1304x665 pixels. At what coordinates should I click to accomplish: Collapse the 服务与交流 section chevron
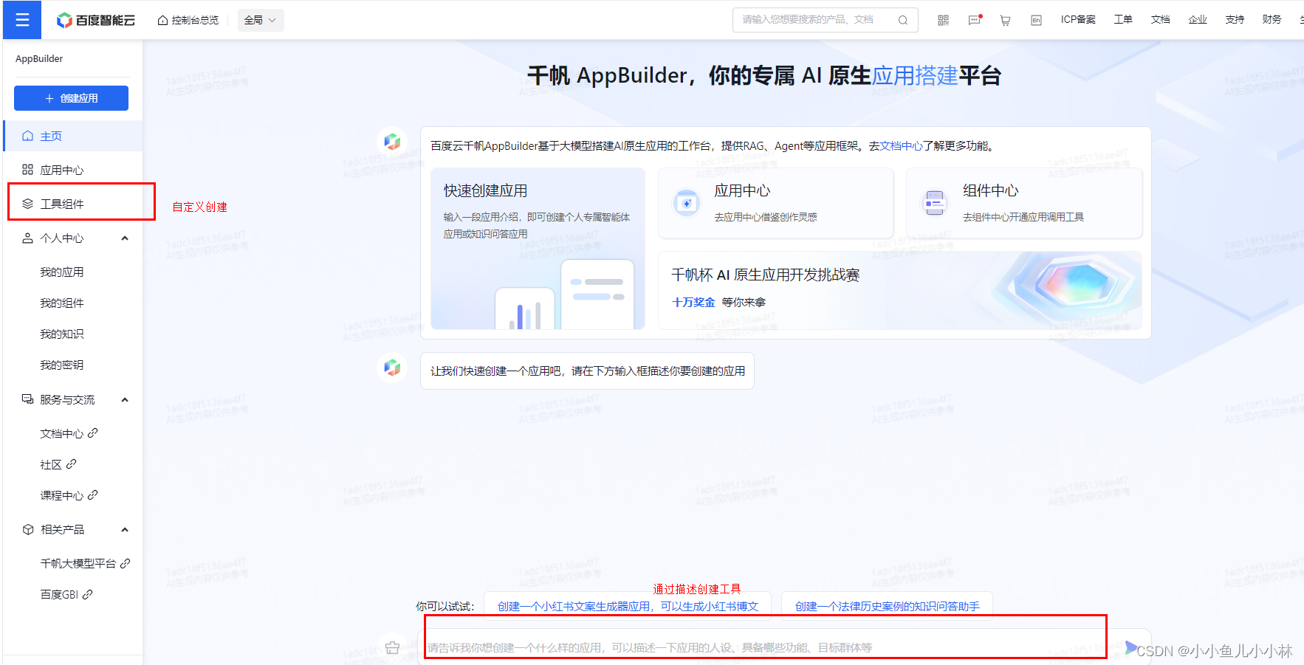click(125, 399)
